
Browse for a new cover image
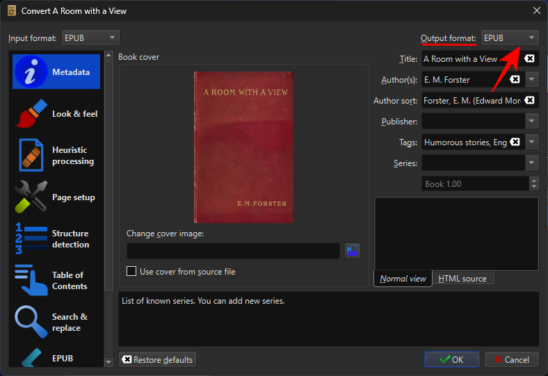[353, 251]
